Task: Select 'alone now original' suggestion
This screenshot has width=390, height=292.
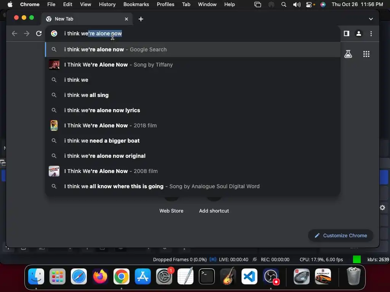Action: pos(193,156)
